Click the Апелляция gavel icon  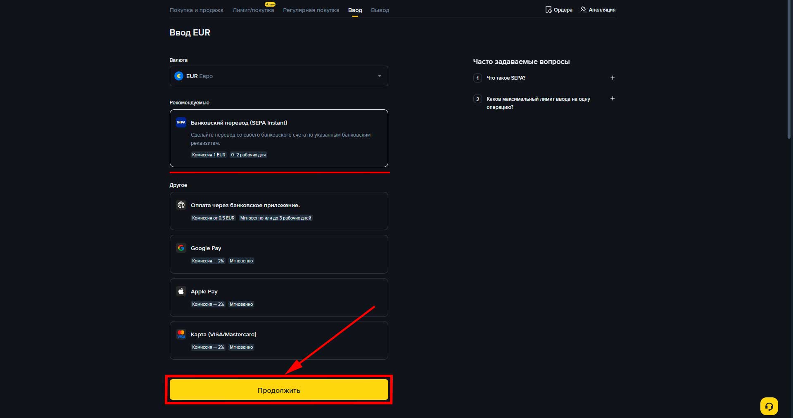coord(583,9)
